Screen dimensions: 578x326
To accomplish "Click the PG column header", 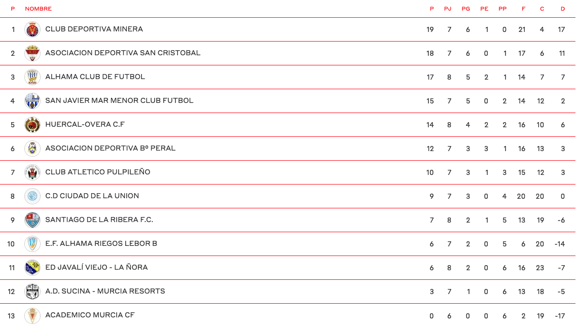I will point(466,9).
